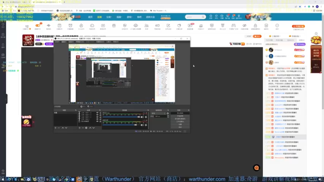Click the shop storefront icon in Douyu toolbar

[266, 25]
